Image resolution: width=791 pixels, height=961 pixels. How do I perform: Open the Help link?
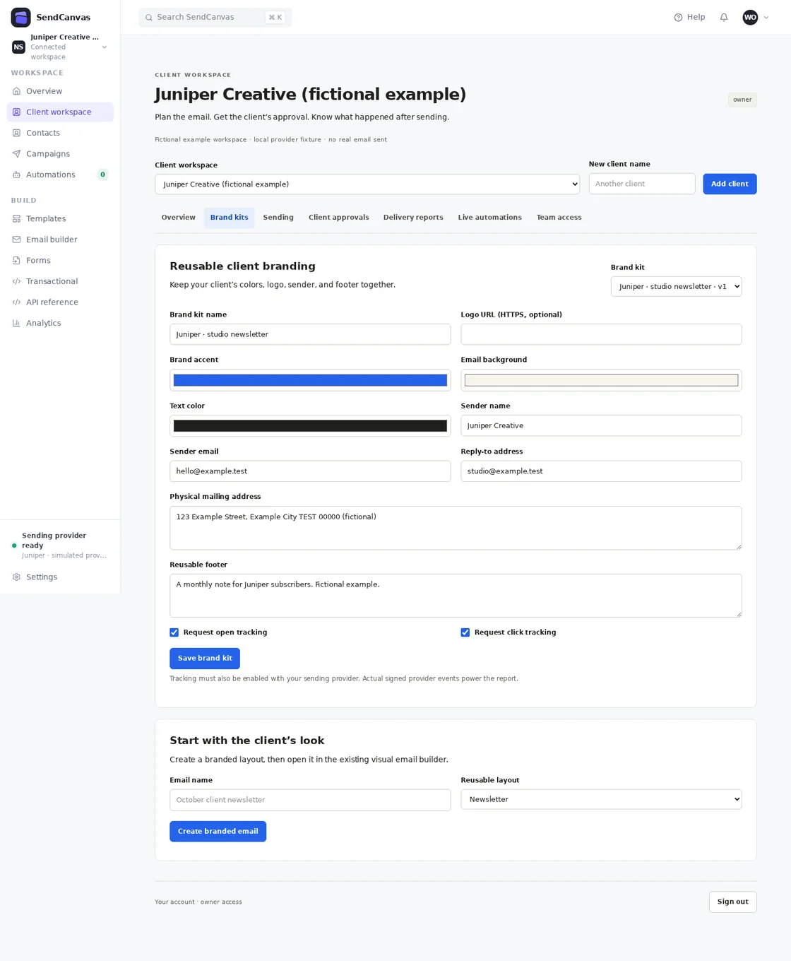(x=690, y=18)
